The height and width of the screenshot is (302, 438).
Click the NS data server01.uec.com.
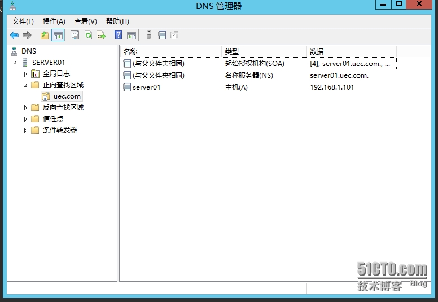point(339,75)
